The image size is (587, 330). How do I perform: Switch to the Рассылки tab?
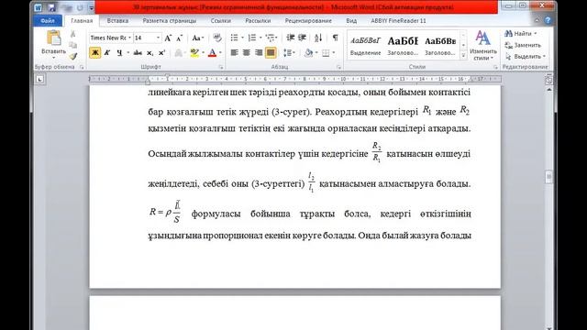[x=258, y=20]
